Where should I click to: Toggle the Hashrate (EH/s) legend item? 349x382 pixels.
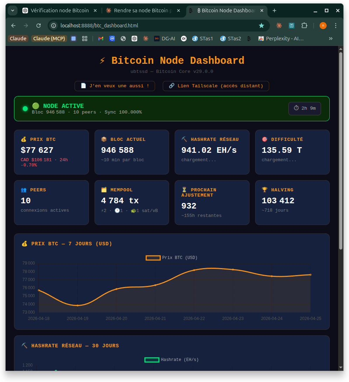pyautogui.click(x=172, y=360)
